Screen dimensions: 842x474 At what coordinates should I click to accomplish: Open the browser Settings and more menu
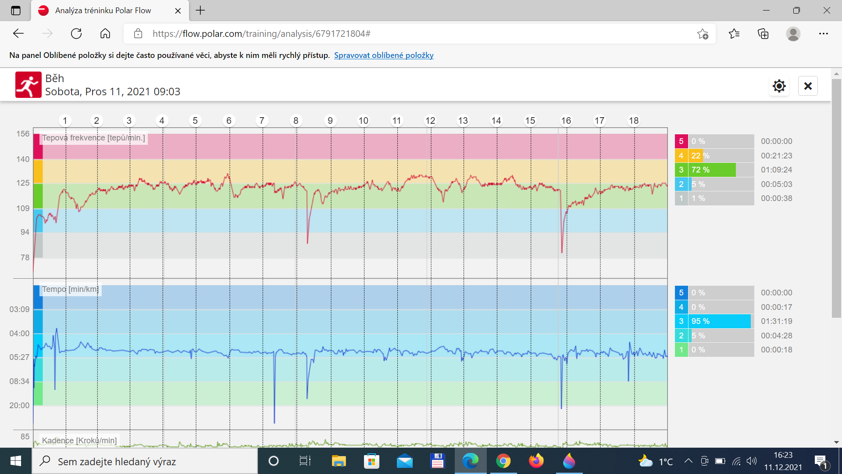coord(823,34)
